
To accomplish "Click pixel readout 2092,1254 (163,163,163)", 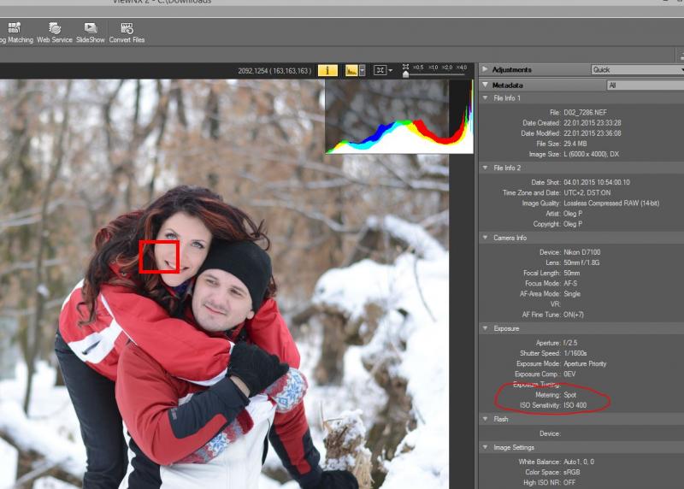I will point(274,71).
